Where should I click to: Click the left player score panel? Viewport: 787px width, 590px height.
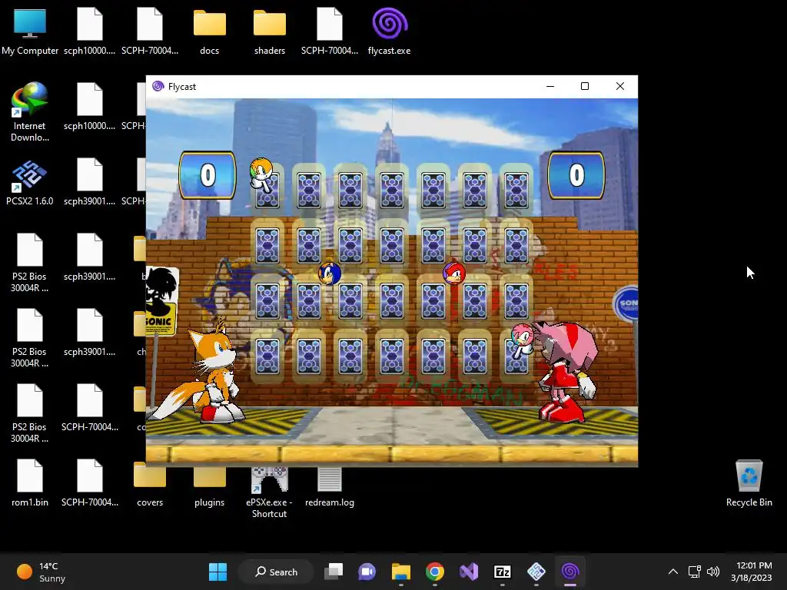[x=208, y=175]
